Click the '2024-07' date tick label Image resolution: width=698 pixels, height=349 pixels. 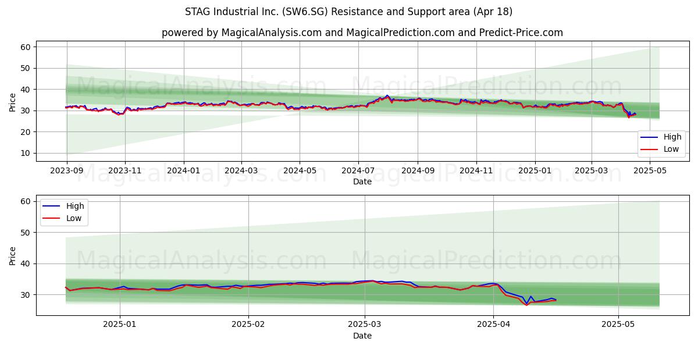click(x=358, y=171)
